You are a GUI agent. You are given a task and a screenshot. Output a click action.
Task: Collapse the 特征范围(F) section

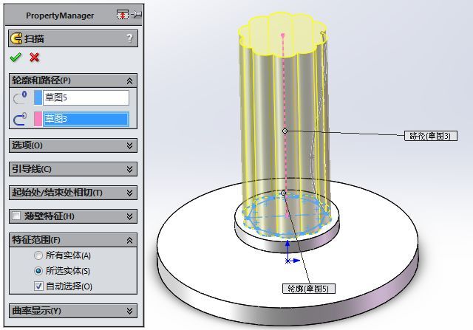pos(129,240)
